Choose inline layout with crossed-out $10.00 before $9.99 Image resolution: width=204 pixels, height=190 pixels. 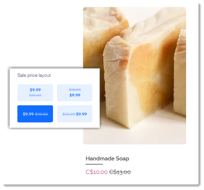(x=75, y=114)
